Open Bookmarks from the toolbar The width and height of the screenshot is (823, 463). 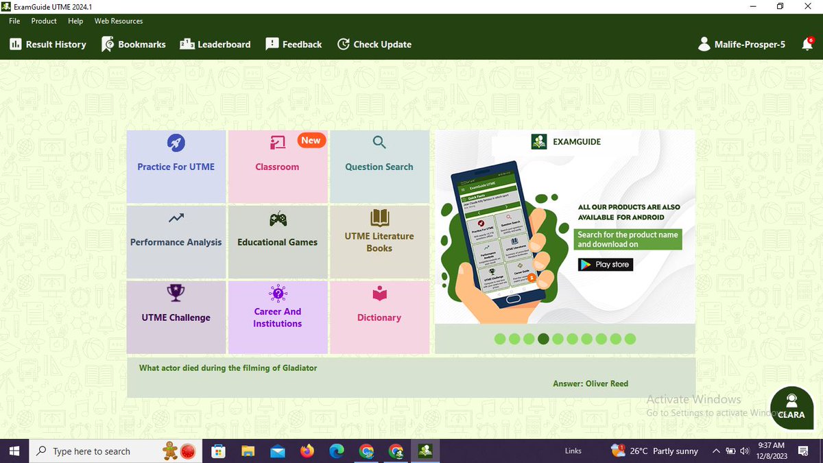click(134, 44)
